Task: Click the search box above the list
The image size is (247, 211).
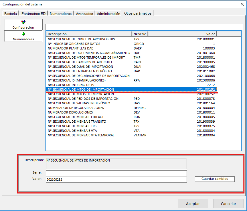Action: [x=144, y=27]
